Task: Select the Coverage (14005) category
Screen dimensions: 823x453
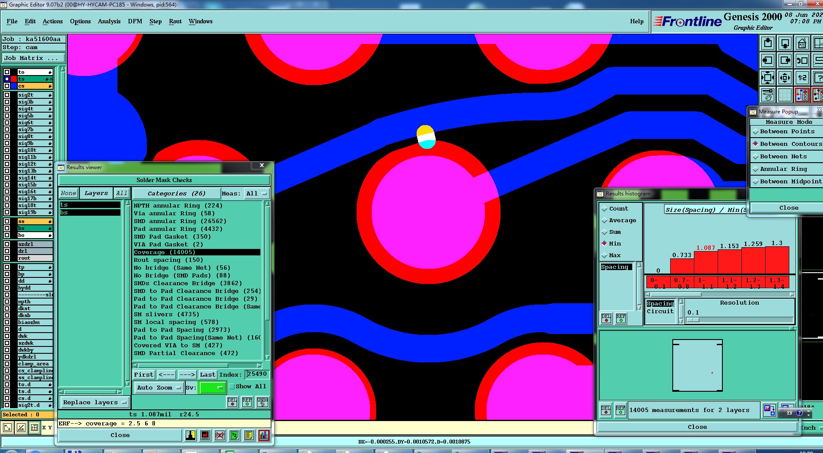Action: click(x=197, y=252)
